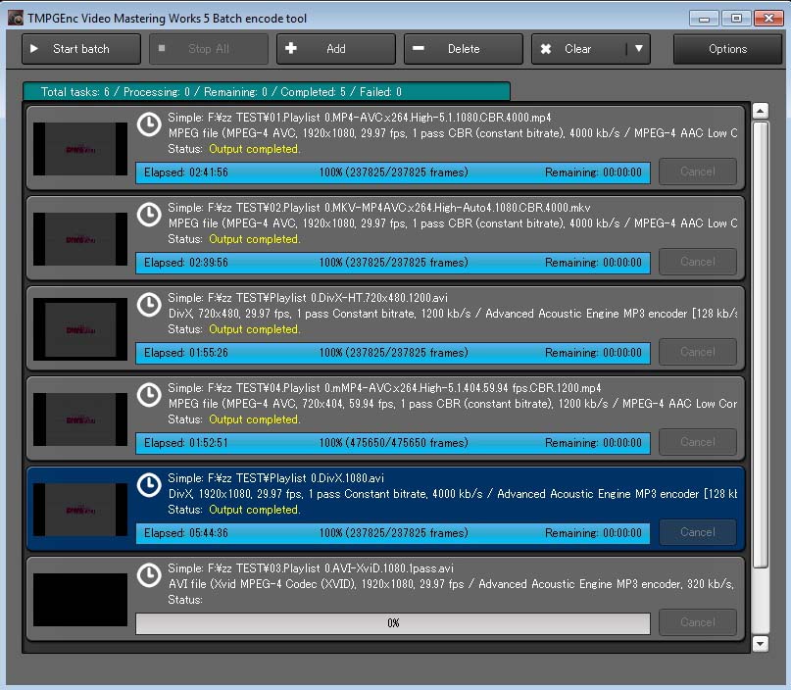Image resolution: width=791 pixels, height=690 pixels.
Task: Click the clock icon of 02.Playlist MKV task
Action: [x=149, y=215]
